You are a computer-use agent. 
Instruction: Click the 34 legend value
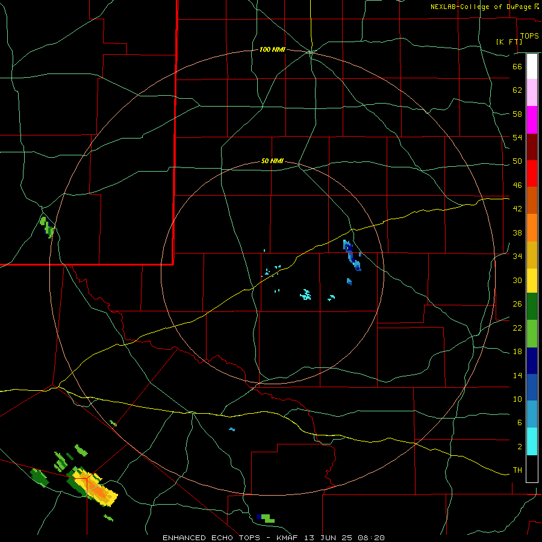(517, 256)
